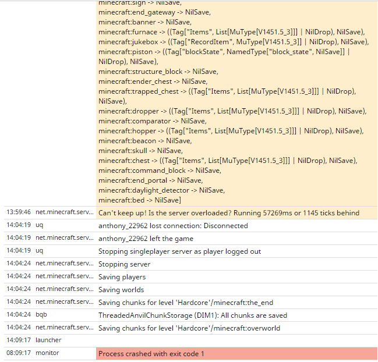Click the "Saving chunks" entry for minecraft:overworld
This screenshot has width=378, height=362.
(189, 328)
